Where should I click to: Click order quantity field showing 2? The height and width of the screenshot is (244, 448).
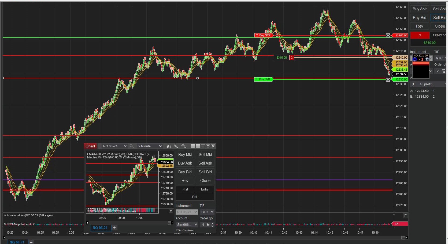(x=438, y=71)
